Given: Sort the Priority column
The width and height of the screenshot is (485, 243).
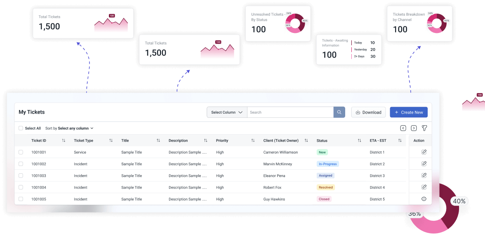Looking at the screenshot, I should pyautogui.click(x=253, y=140).
